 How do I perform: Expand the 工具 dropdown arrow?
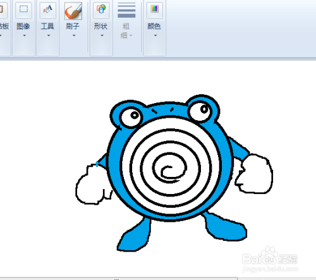click(x=49, y=35)
